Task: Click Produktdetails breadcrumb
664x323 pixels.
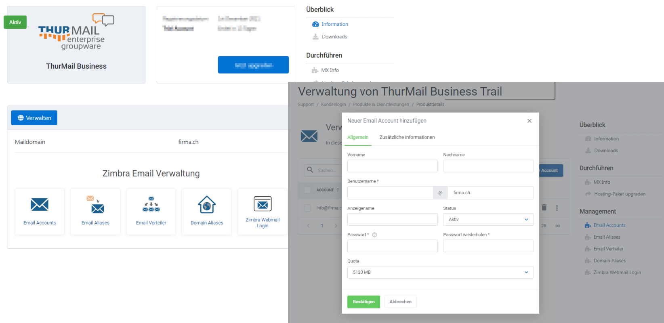Action: tap(430, 105)
